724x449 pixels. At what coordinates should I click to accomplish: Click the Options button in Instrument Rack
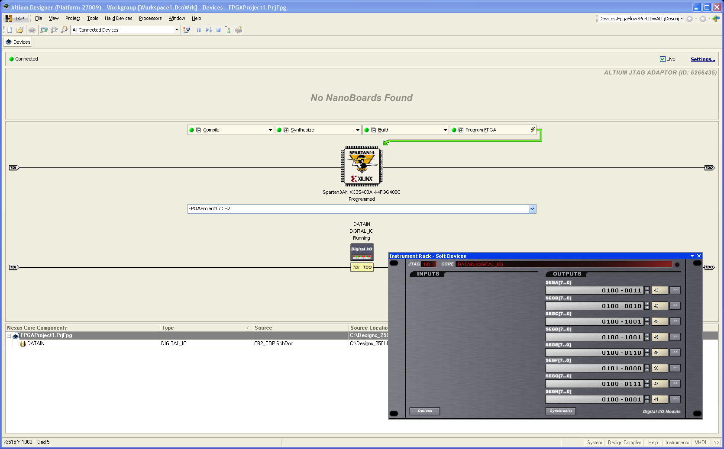pos(425,411)
